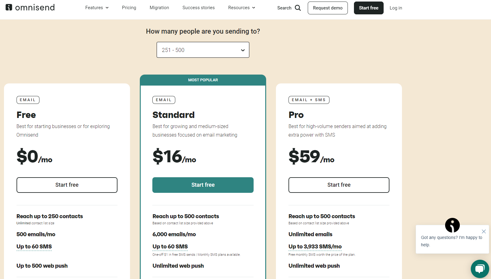Open the Migration page
This screenshot has width=491, height=279.
159,8
